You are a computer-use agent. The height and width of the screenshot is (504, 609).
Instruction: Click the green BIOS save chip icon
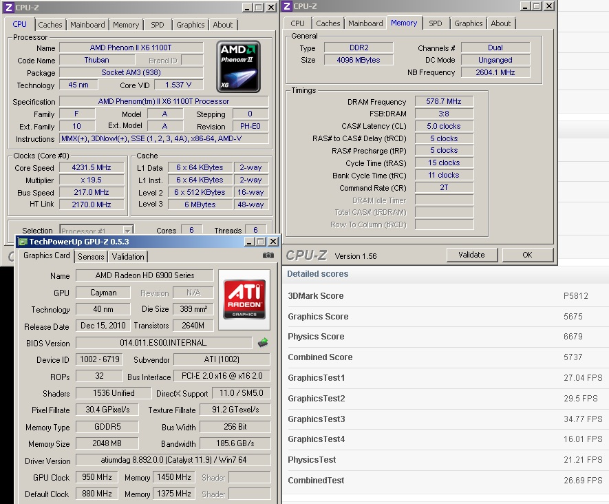[x=263, y=342]
